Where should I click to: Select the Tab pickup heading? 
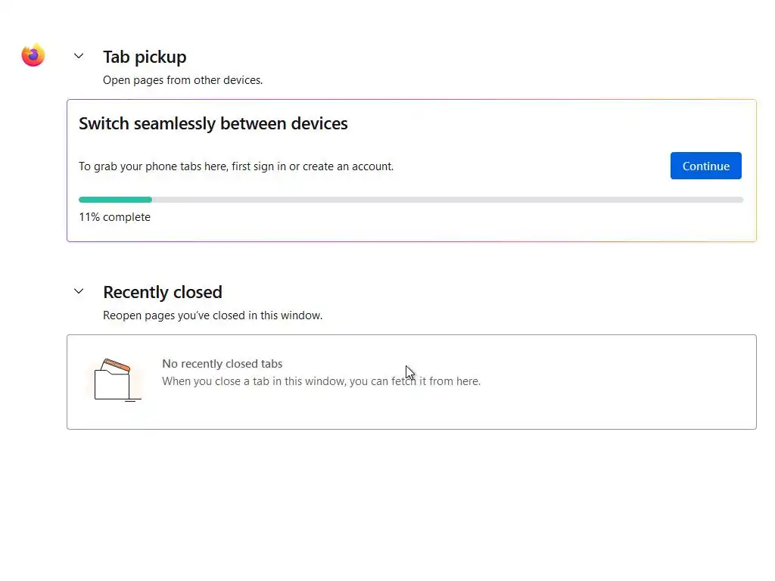pyautogui.click(x=145, y=57)
